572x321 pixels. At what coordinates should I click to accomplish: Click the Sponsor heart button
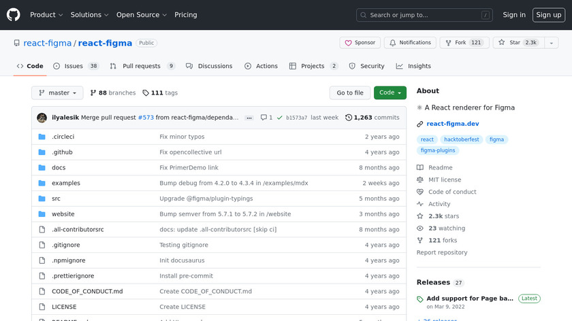point(360,43)
